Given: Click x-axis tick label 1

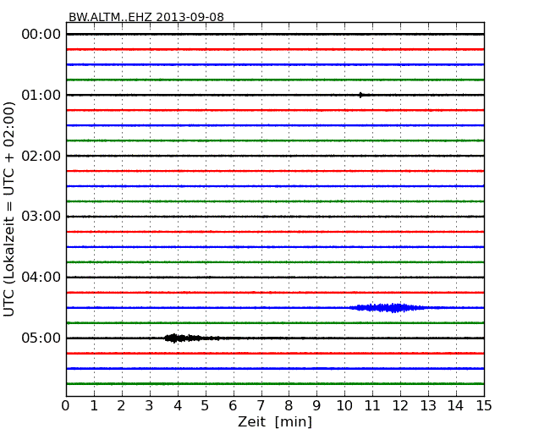Looking at the screenshot, I should tap(94, 406).
